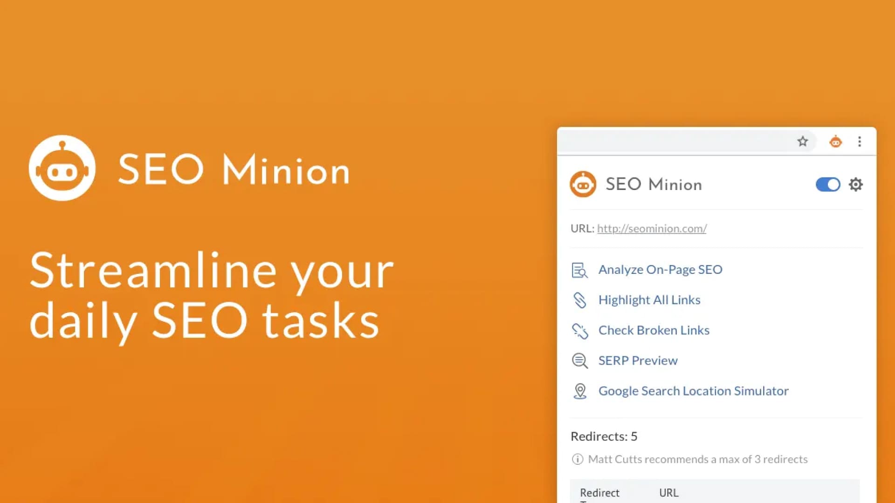Toggle the SEO Minion enable switch
Screen dimensions: 895x503
[x=829, y=184]
